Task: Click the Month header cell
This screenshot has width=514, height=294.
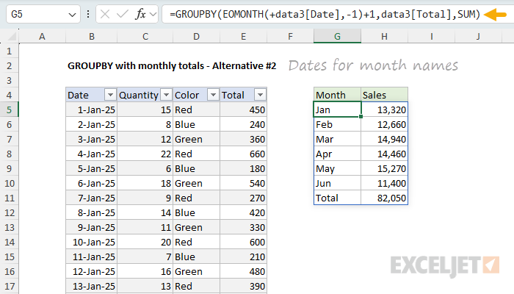Action: (337, 95)
